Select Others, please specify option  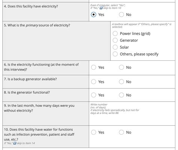coord(115,54)
